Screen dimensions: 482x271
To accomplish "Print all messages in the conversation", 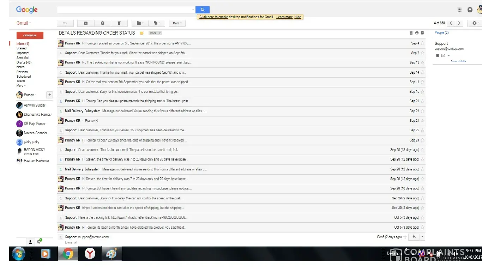I will point(417,33).
